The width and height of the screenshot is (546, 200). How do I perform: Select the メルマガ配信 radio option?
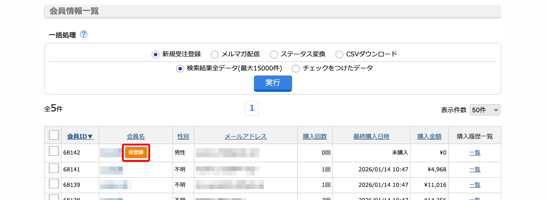click(x=215, y=54)
